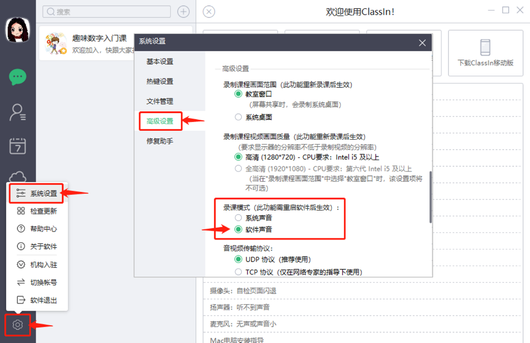Select 系统声音 recording mode radio
The height and width of the screenshot is (343, 530).
(x=238, y=218)
